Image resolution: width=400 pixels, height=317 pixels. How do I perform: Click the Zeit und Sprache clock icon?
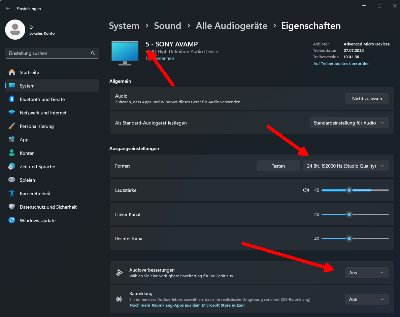(x=12, y=167)
